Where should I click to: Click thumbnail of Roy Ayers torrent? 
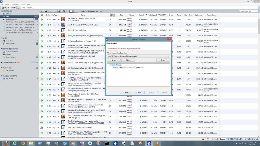pos(63,35)
